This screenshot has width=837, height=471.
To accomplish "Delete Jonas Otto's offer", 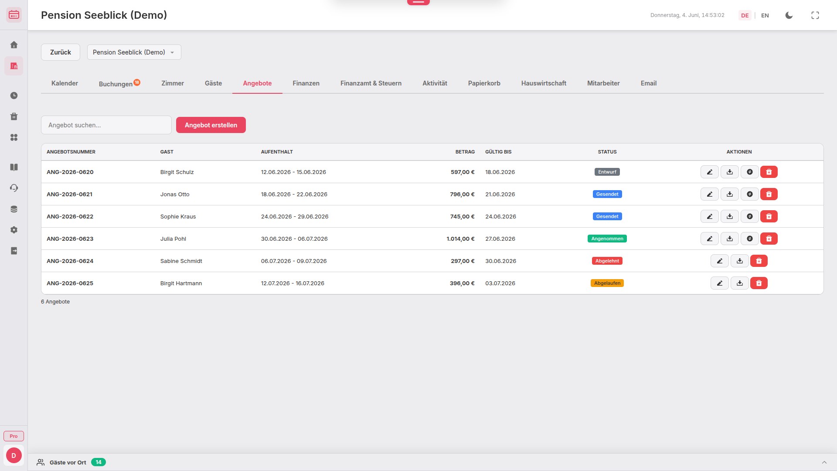I will point(769,194).
